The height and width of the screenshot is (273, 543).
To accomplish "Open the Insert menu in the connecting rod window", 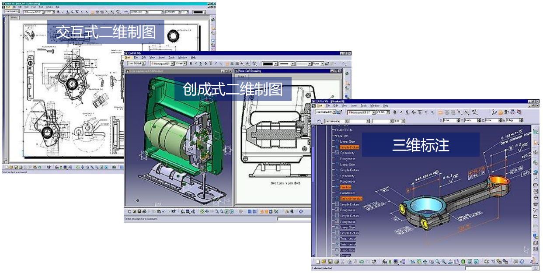I will pyautogui.click(x=354, y=105).
